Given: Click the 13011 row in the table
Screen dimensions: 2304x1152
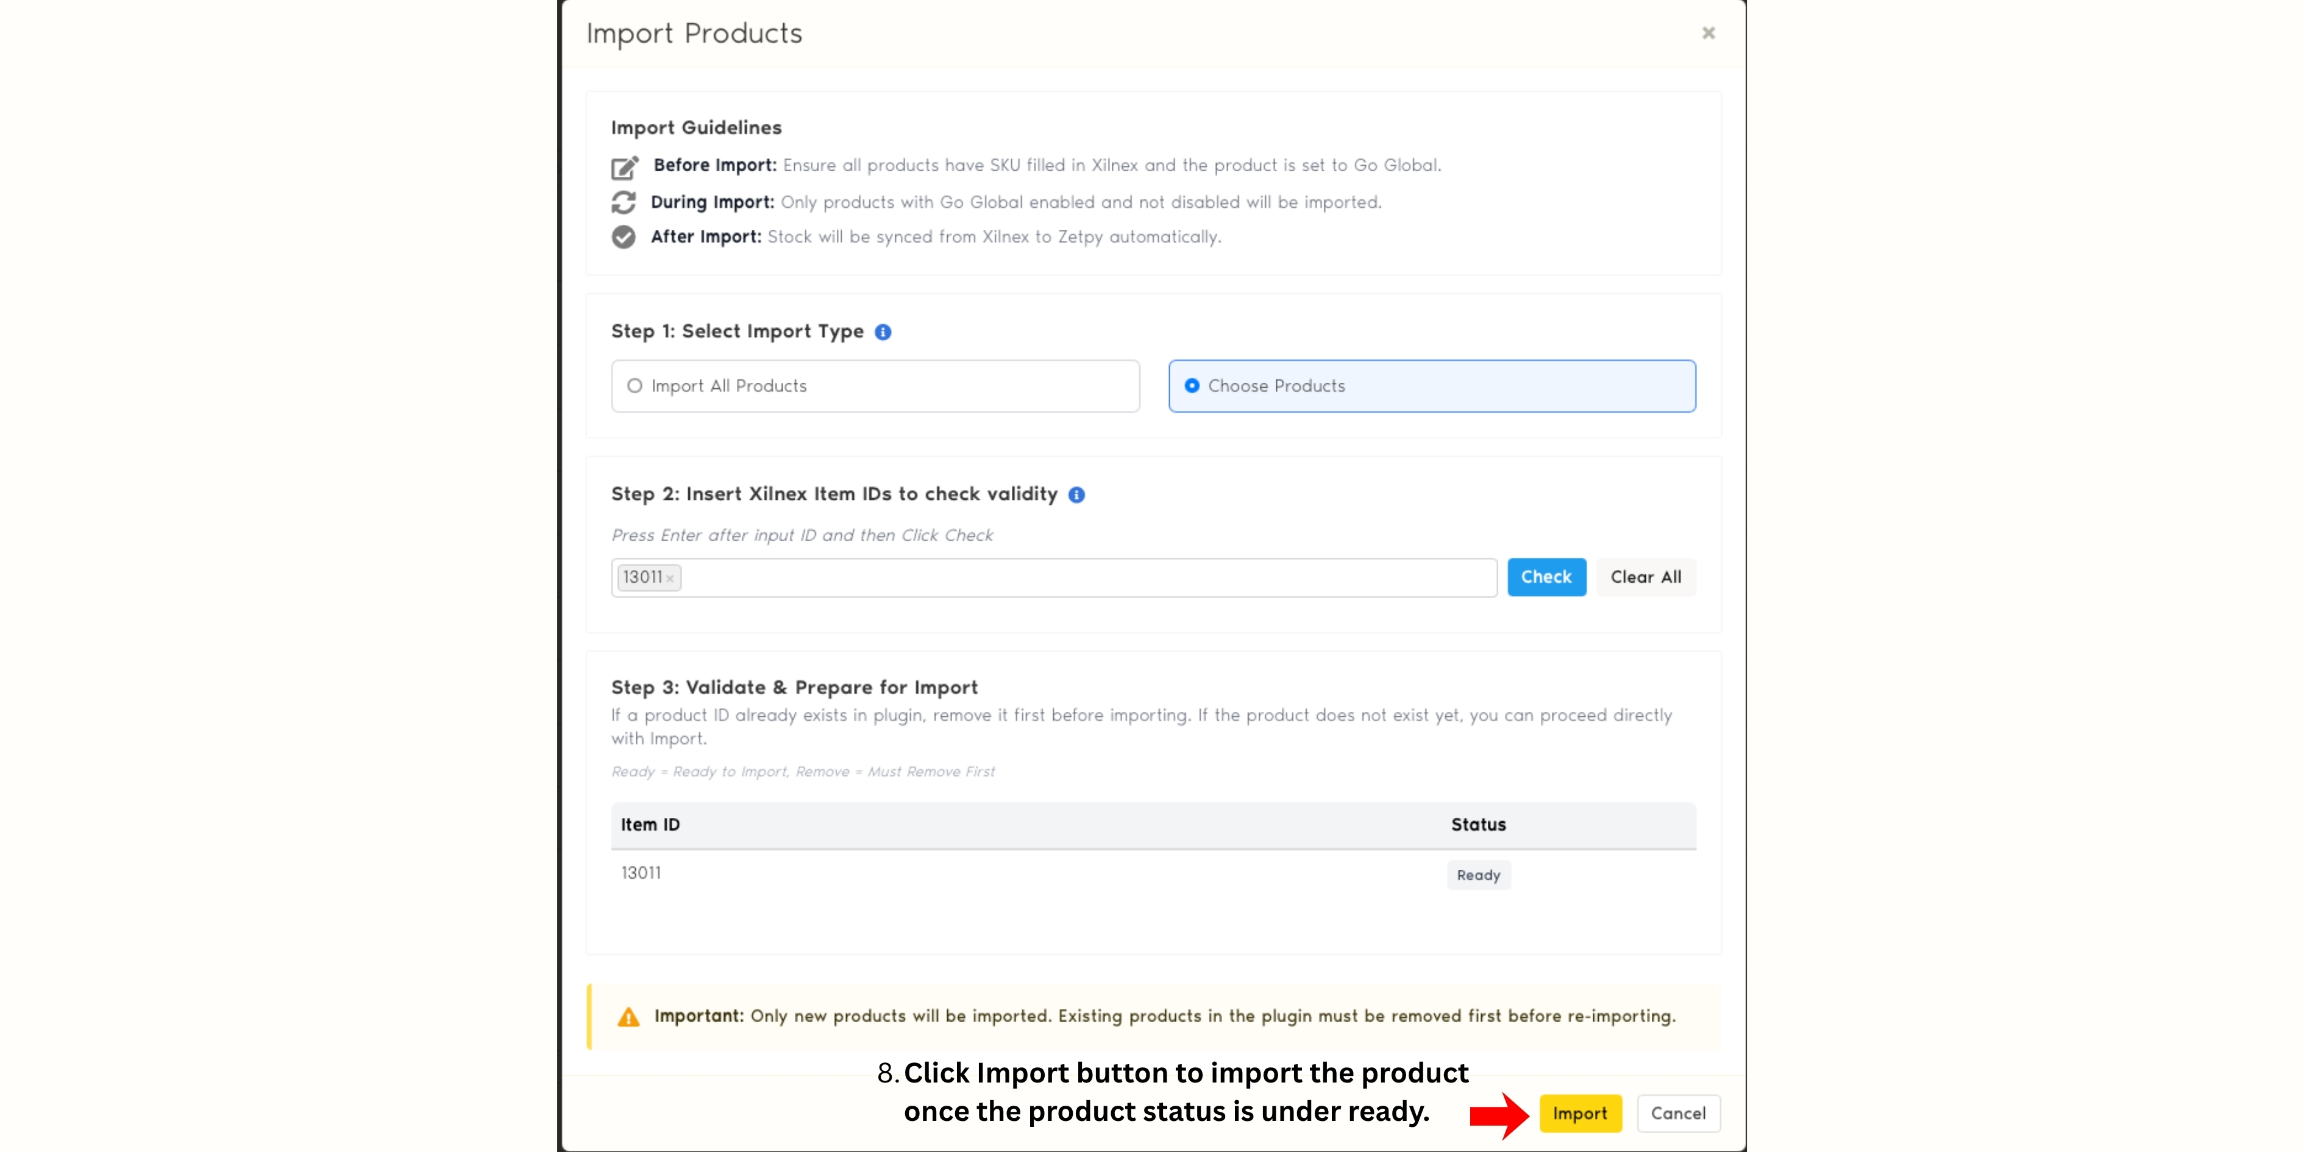Looking at the screenshot, I should click(641, 873).
